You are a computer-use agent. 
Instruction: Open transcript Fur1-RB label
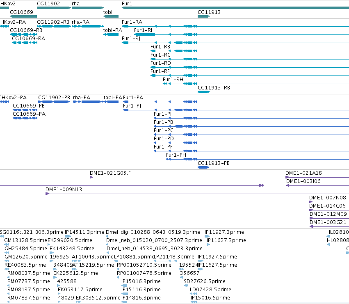160,47
